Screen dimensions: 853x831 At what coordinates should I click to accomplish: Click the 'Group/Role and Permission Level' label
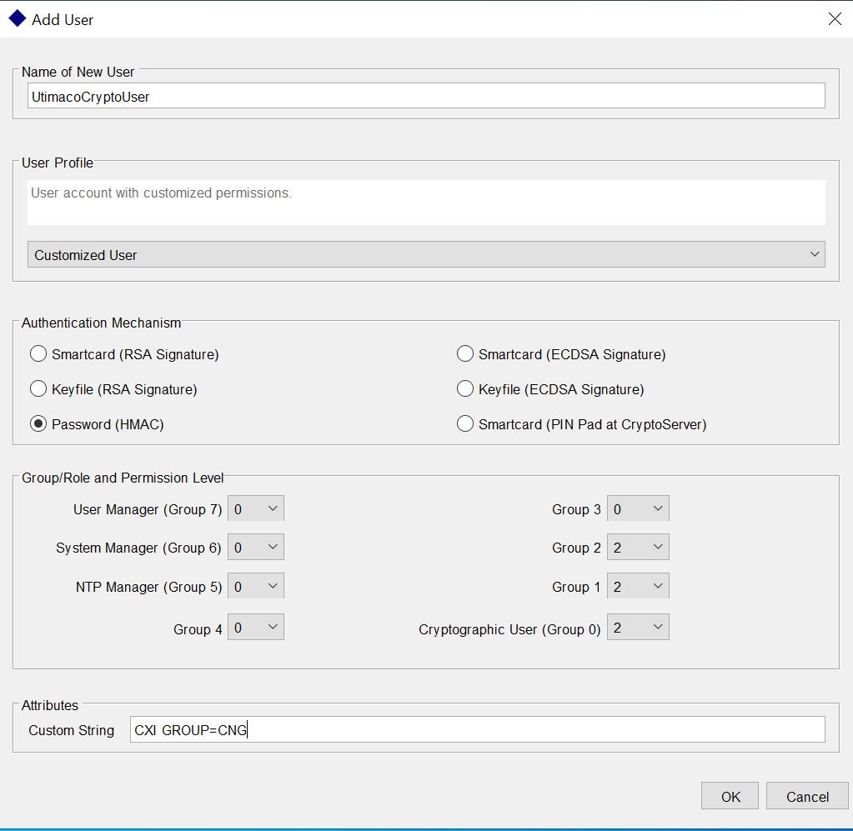[123, 478]
